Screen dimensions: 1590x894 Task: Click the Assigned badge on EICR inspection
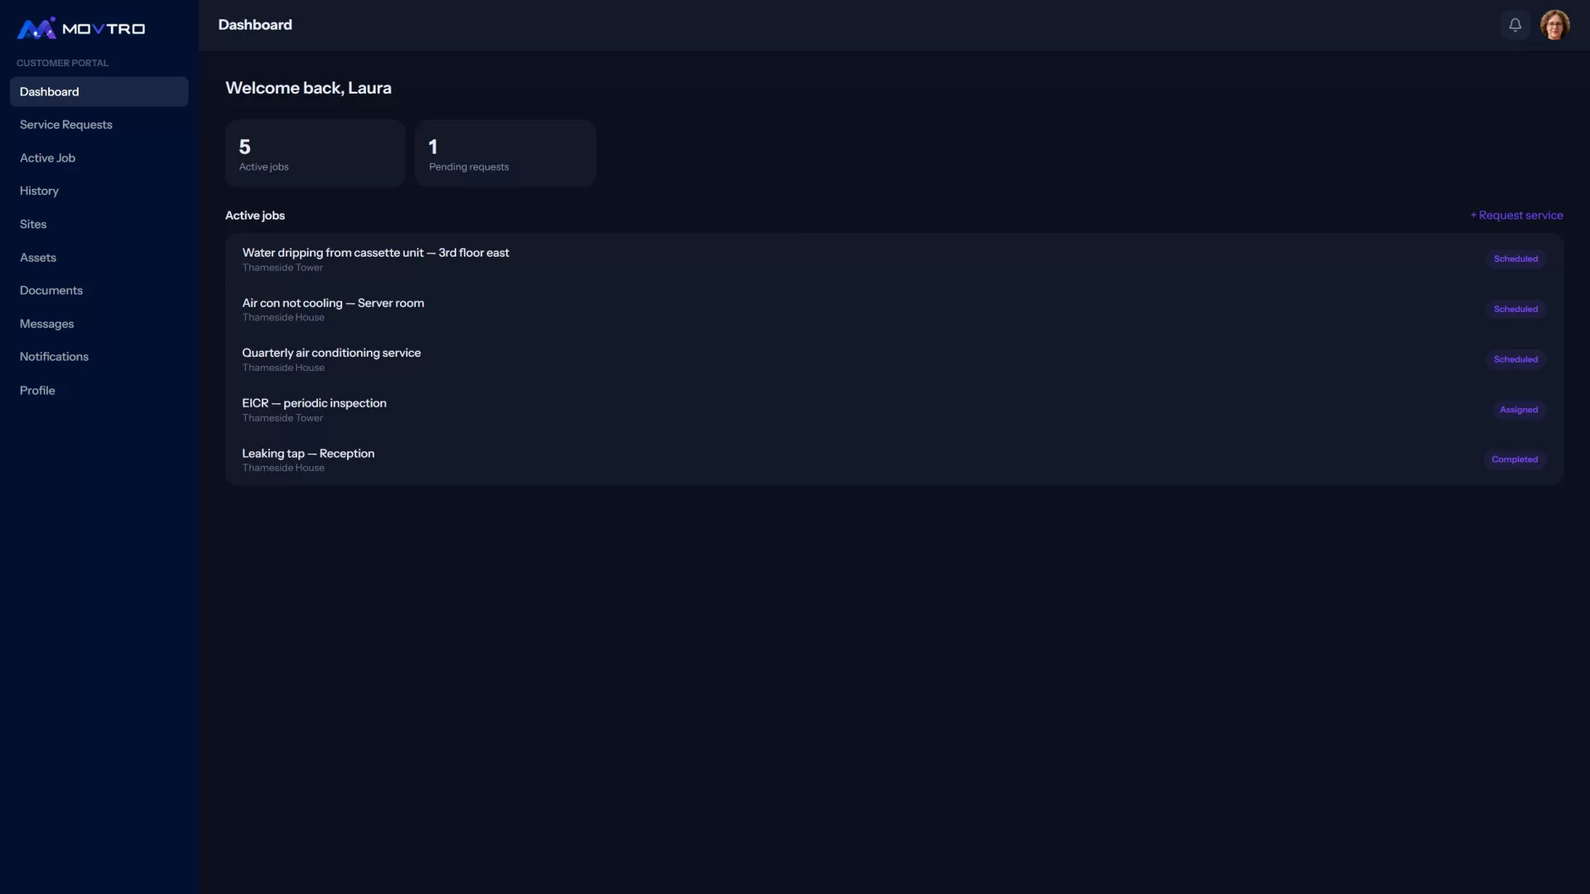click(x=1519, y=410)
